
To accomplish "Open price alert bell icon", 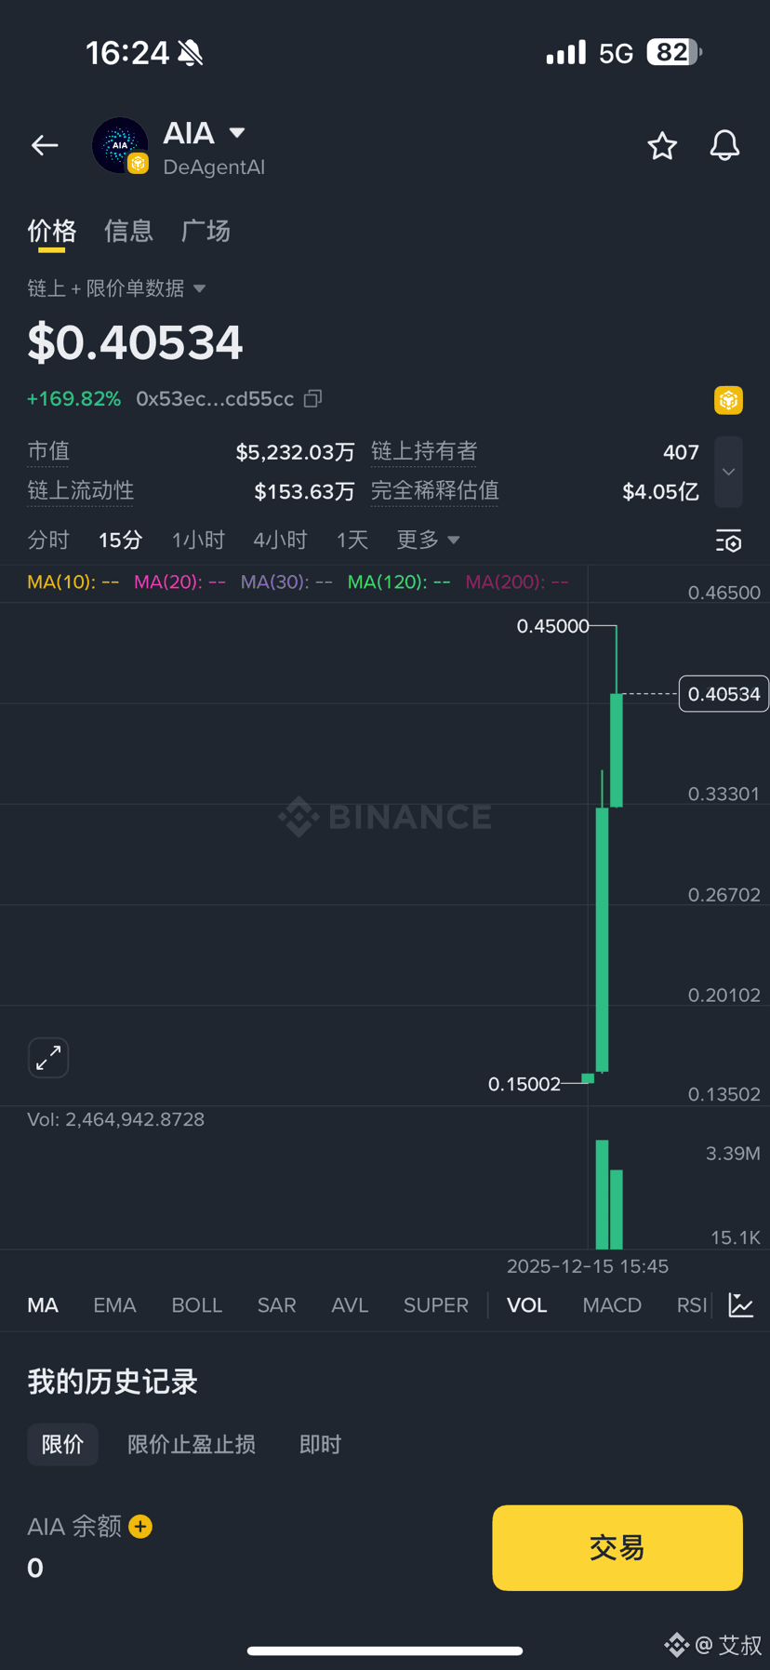I will tap(724, 145).
